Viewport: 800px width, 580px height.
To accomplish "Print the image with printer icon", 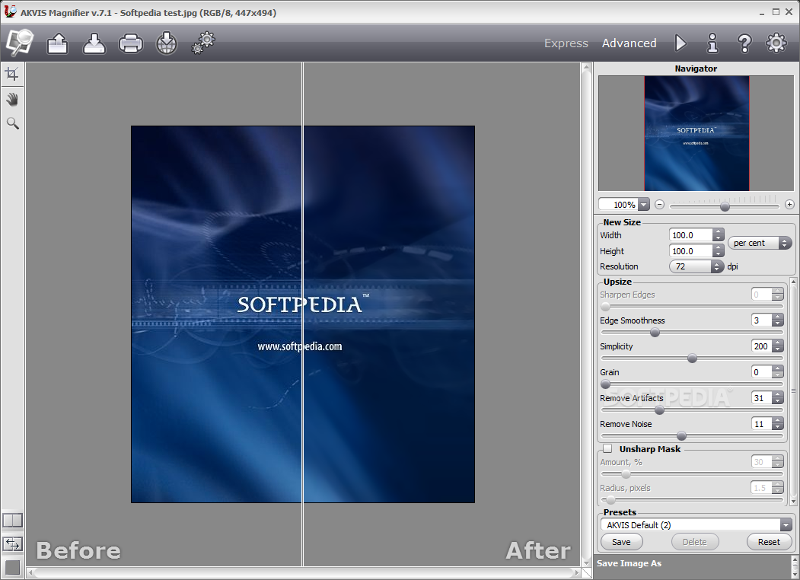I will (x=131, y=43).
